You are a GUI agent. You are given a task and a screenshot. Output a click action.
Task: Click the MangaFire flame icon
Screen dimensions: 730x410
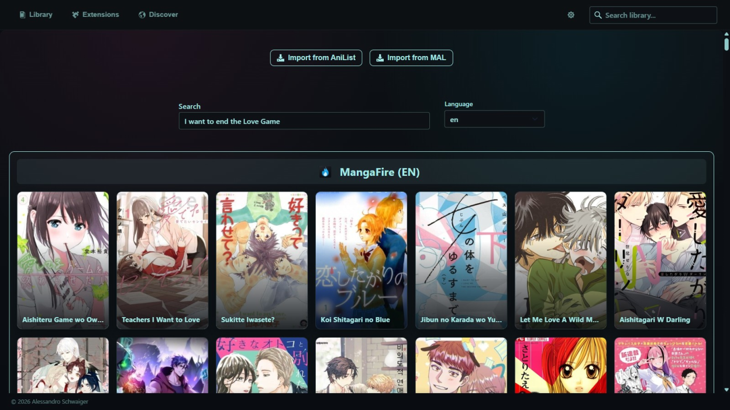tap(326, 172)
